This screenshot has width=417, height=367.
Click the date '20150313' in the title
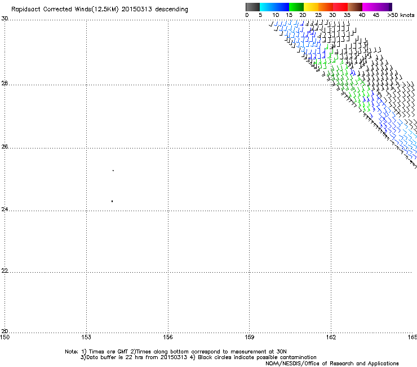coord(137,10)
